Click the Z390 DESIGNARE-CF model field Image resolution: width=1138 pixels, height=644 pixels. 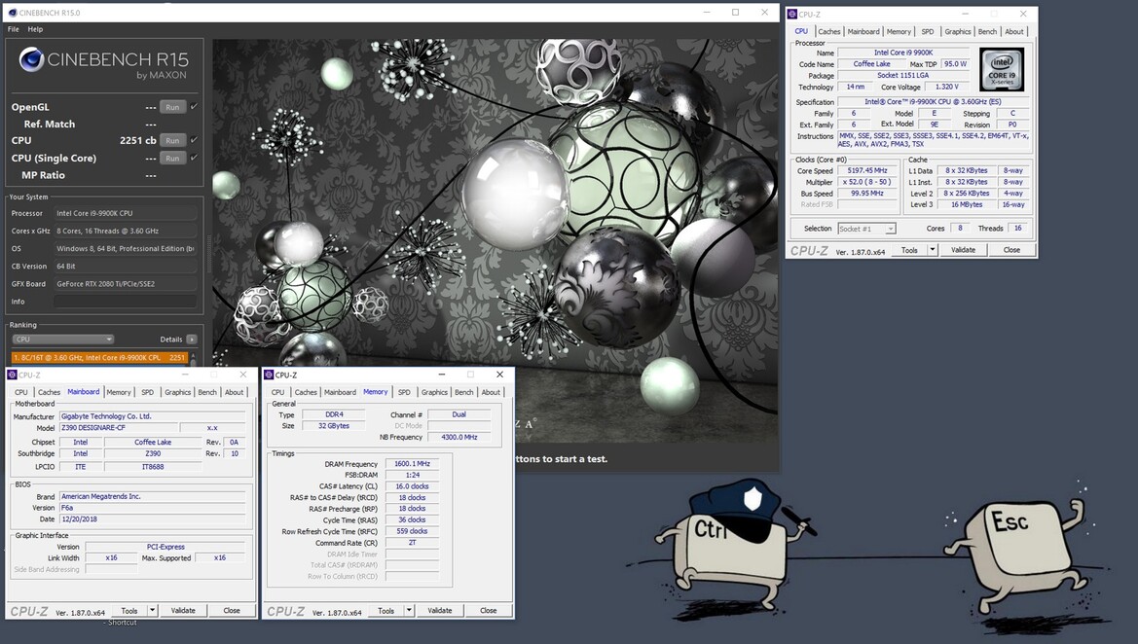coord(118,428)
